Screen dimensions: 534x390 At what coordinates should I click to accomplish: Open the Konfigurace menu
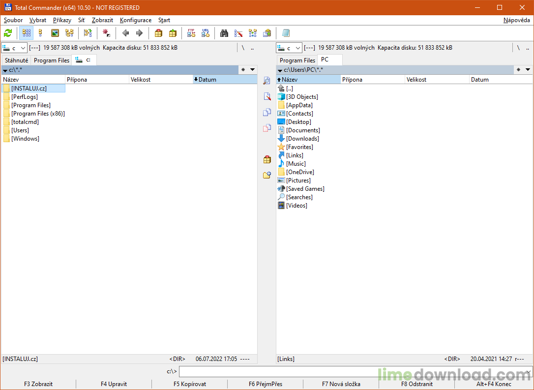(x=135, y=20)
